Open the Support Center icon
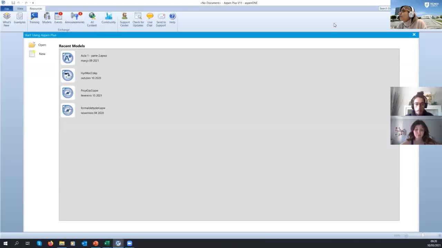 click(125, 20)
